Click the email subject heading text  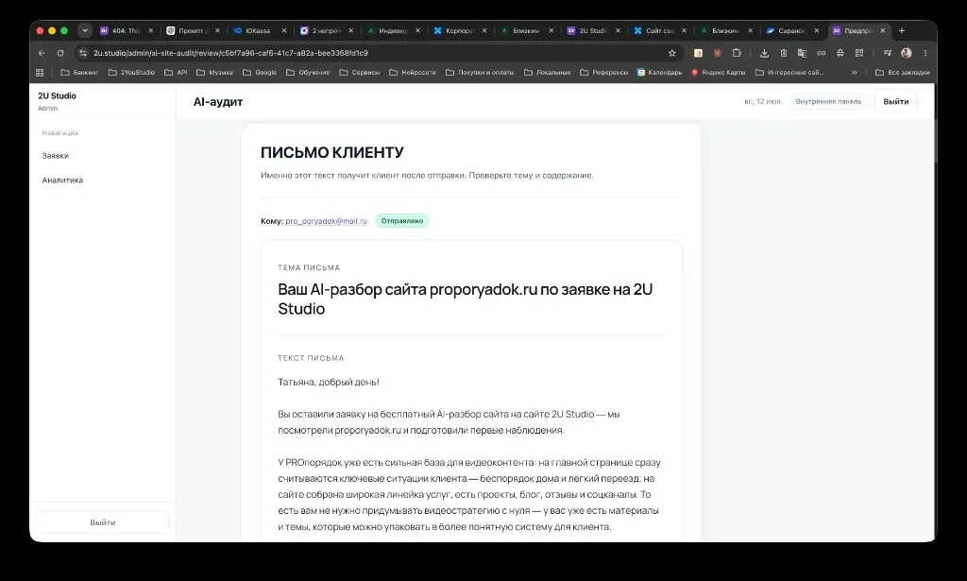pos(465,299)
